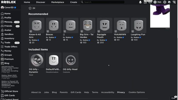Image resolution: width=178 pixels, height=100 pixels.
Task: Click Terms footer link
Action: [x=95, y=92]
